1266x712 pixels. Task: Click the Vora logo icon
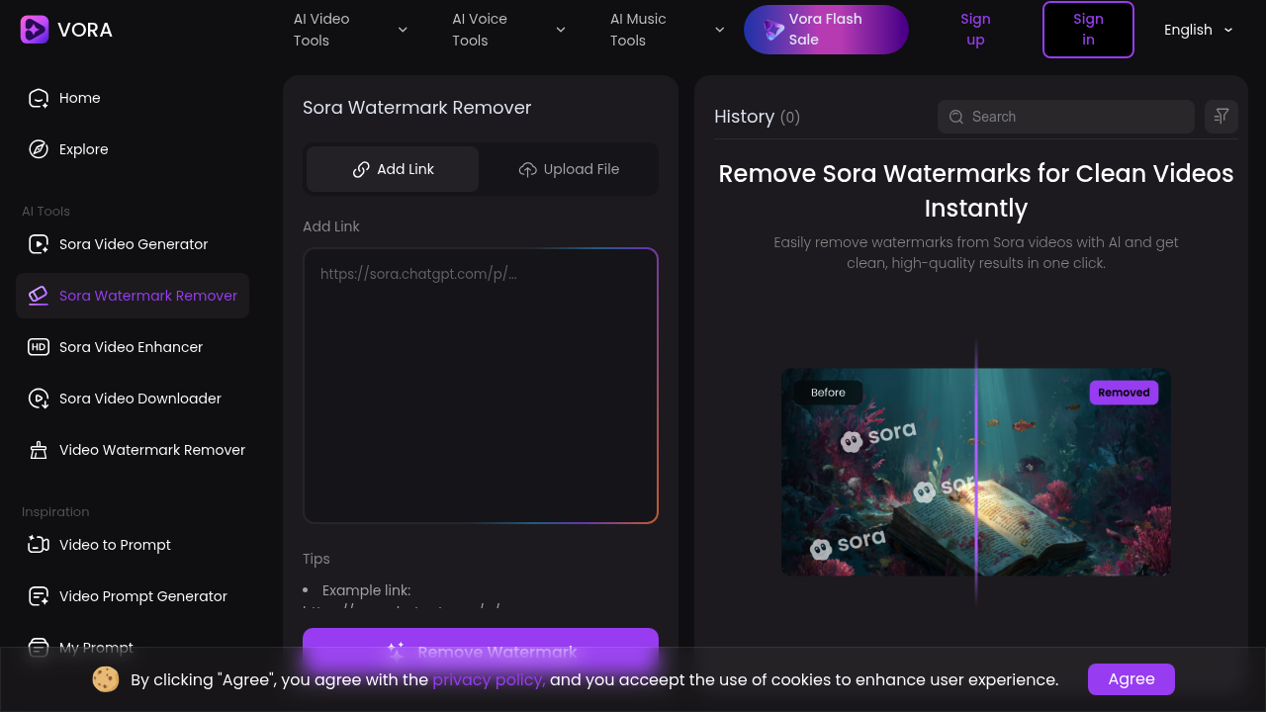coord(33,29)
